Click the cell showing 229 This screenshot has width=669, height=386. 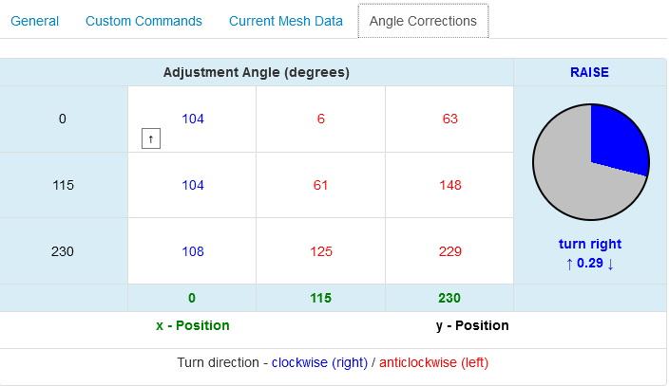pos(449,251)
